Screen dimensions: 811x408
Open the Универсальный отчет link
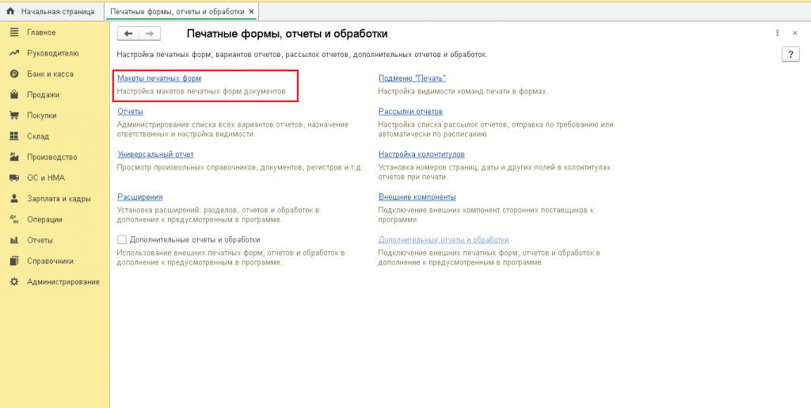pos(155,154)
